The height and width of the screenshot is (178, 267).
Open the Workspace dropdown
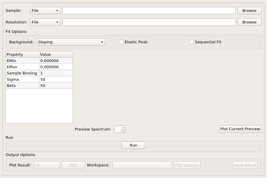(142, 165)
